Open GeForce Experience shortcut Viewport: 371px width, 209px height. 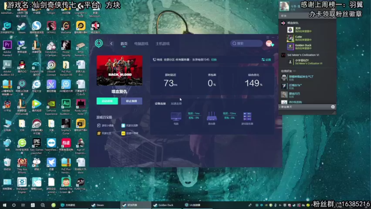click(51, 107)
